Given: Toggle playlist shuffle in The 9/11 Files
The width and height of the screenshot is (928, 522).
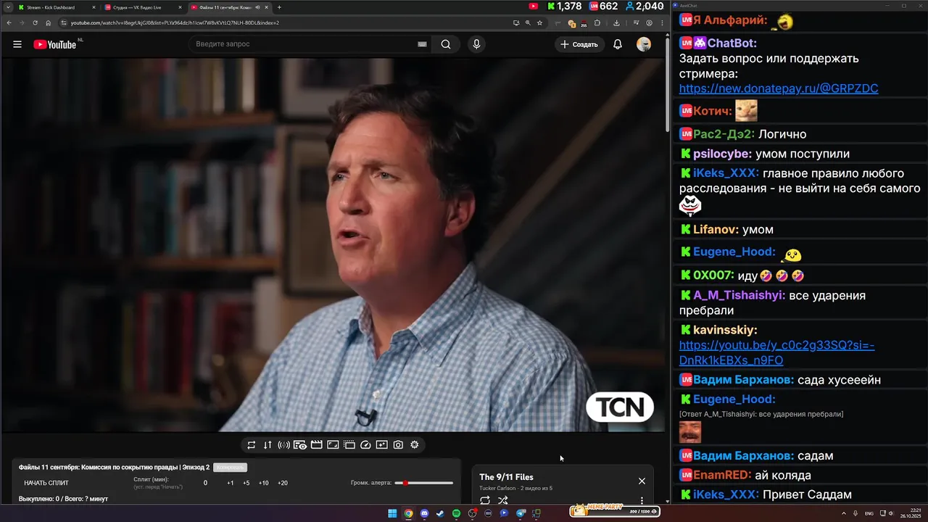Looking at the screenshot, I should 503,500.
